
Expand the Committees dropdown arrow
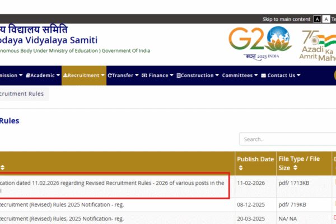pos(256,75)
